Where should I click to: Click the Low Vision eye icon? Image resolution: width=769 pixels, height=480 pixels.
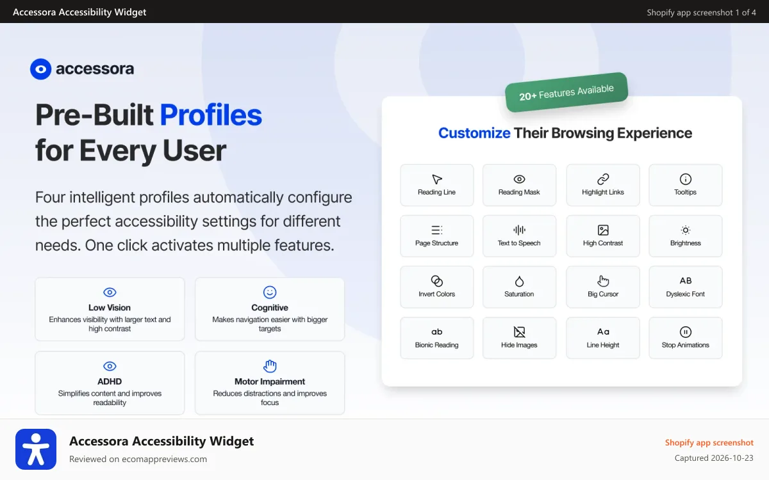[x=110, y=292]
